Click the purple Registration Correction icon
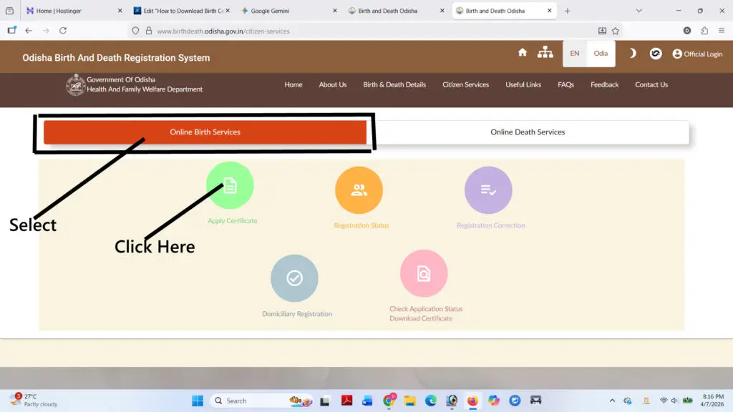The height and width of the screenshot is (412, 733). coord(488,190)
